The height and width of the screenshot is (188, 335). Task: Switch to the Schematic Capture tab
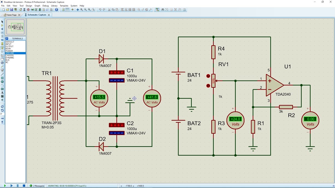(37, 15)
